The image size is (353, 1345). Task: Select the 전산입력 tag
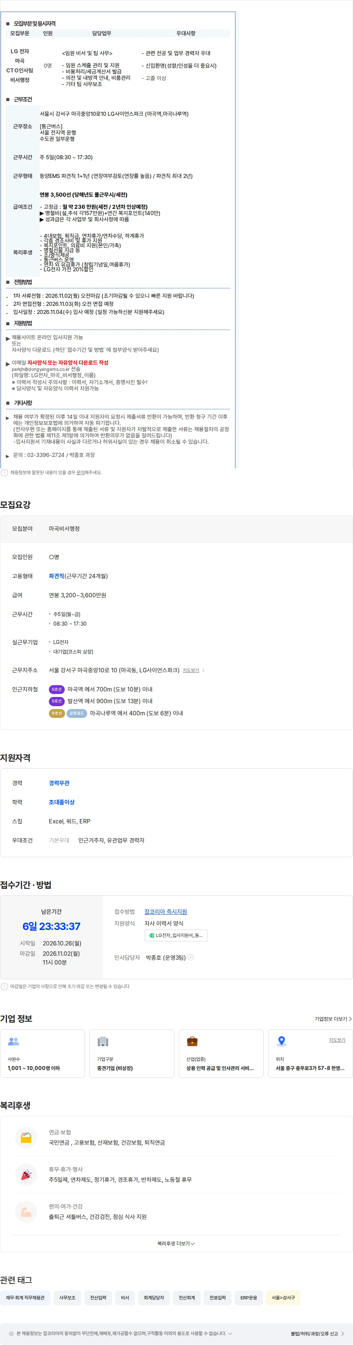point(98,1298)
